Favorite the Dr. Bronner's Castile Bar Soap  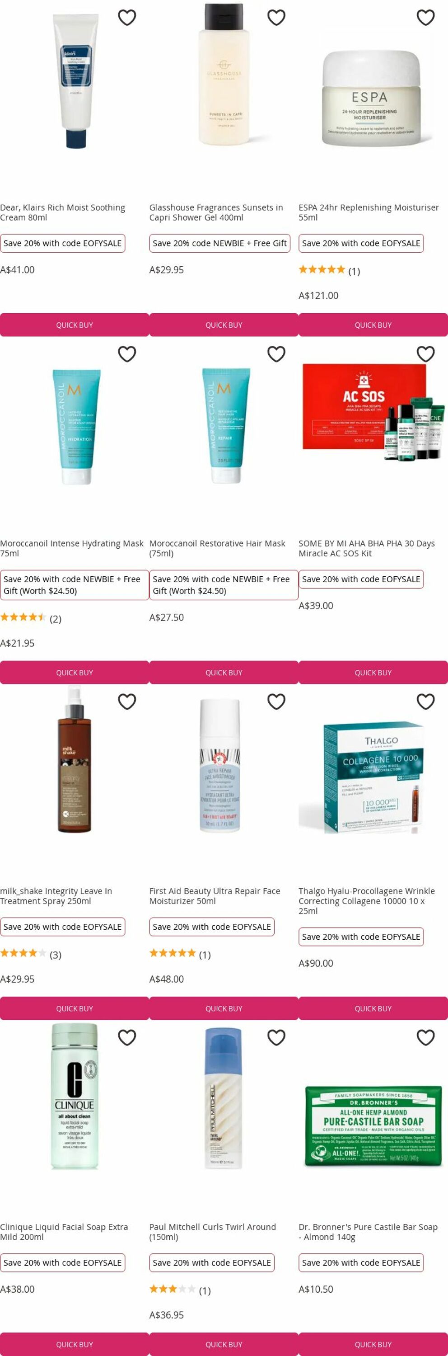425,1037
